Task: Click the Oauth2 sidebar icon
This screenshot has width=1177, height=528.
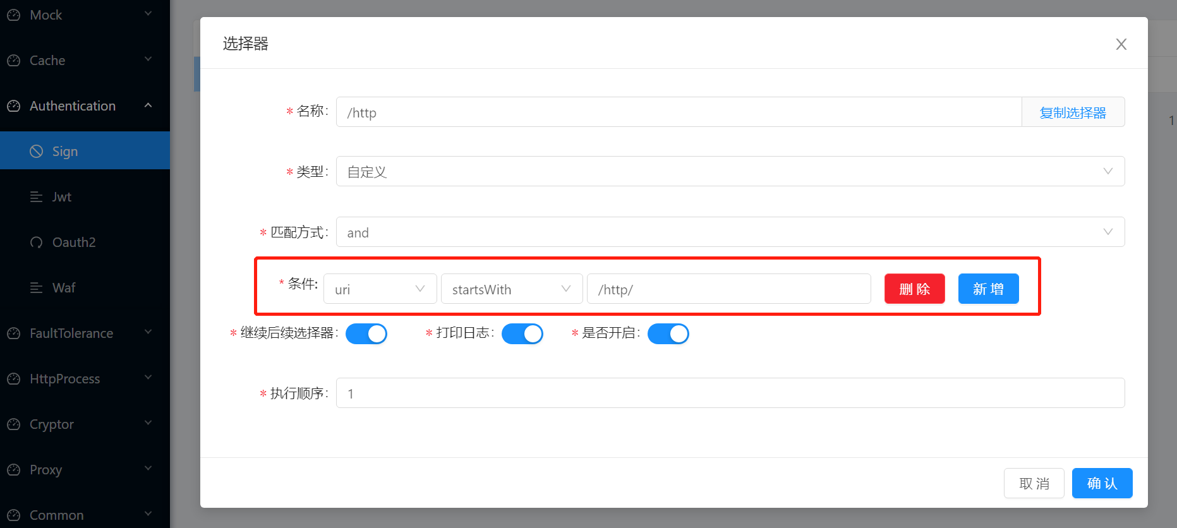Action: (37, 243)
